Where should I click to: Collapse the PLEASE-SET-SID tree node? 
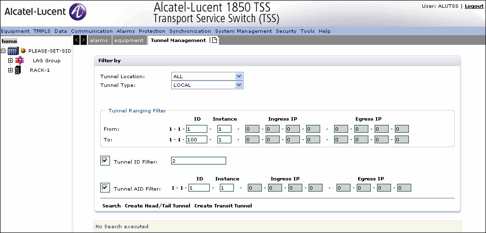pyautogui.click(x=3, y=51)
